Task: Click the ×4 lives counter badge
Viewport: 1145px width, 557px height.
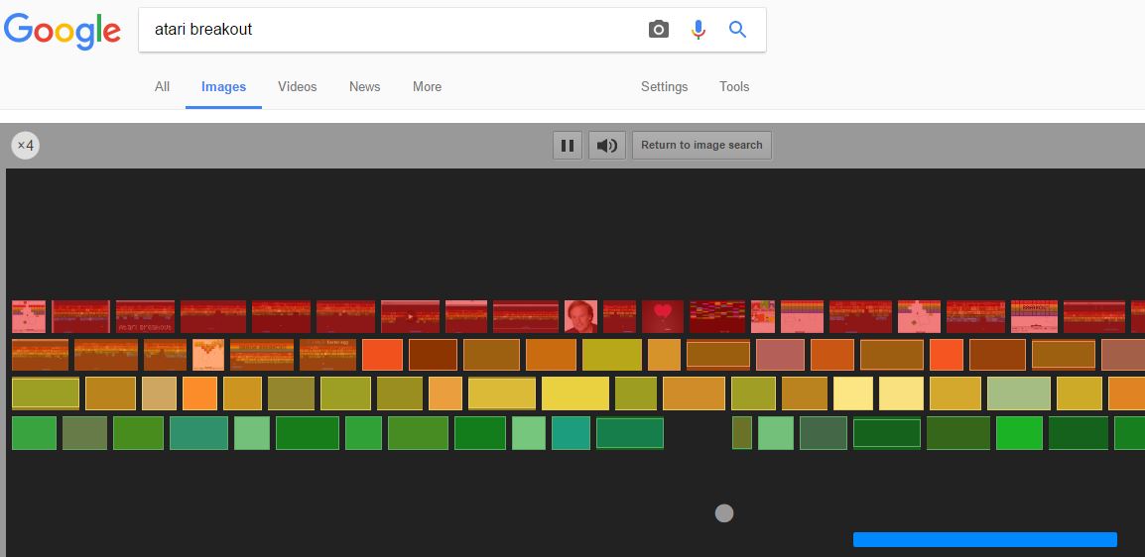Action: click(x=26, y=145)
